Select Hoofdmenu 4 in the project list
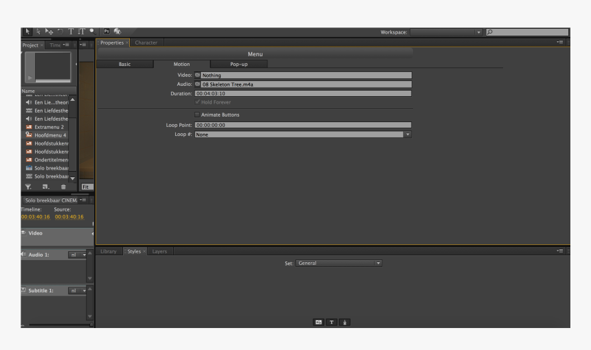 pos(50,135)
